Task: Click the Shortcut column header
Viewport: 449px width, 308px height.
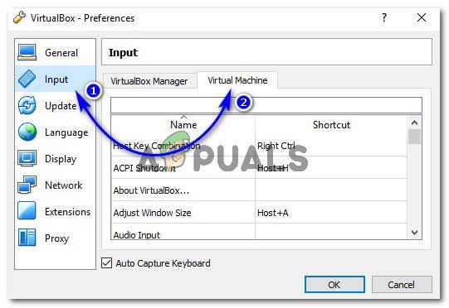Action: (x=331, y=124)
